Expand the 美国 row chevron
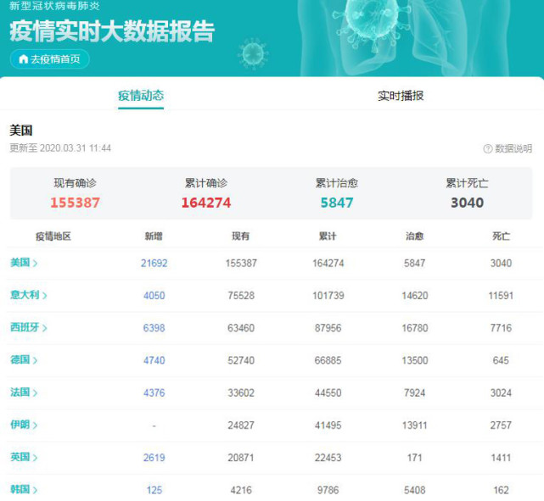544x501 pixels. click(36, 264)
